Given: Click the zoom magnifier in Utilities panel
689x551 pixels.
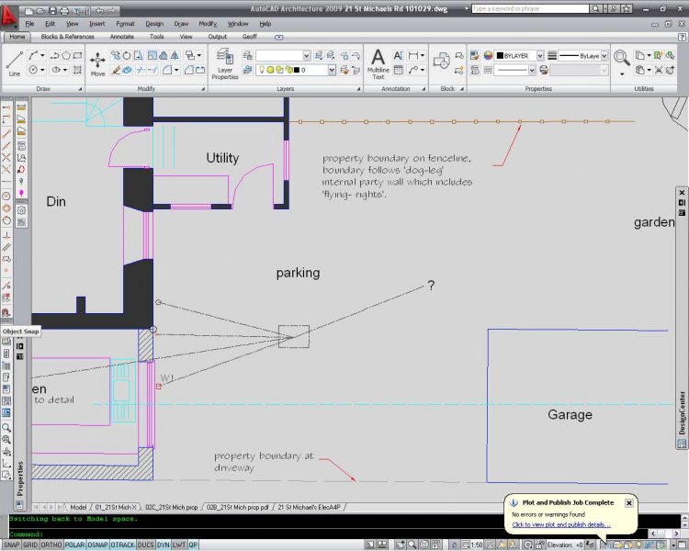Looking at the screenshot, I should 622,57.
